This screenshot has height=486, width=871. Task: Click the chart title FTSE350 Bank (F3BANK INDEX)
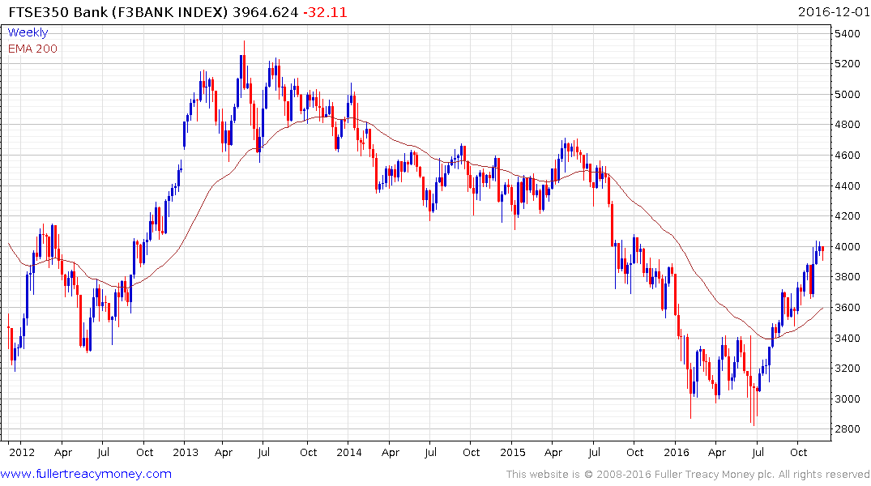118,12
